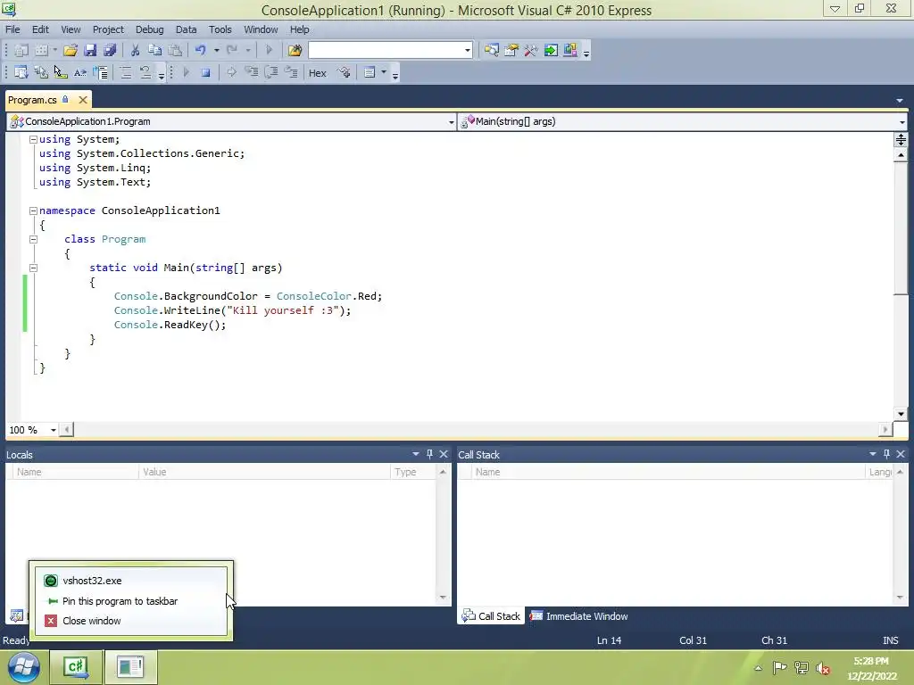914x685 pixels.
Task: Undo the last edit via toolbar
Action: [x=201, y=51]
